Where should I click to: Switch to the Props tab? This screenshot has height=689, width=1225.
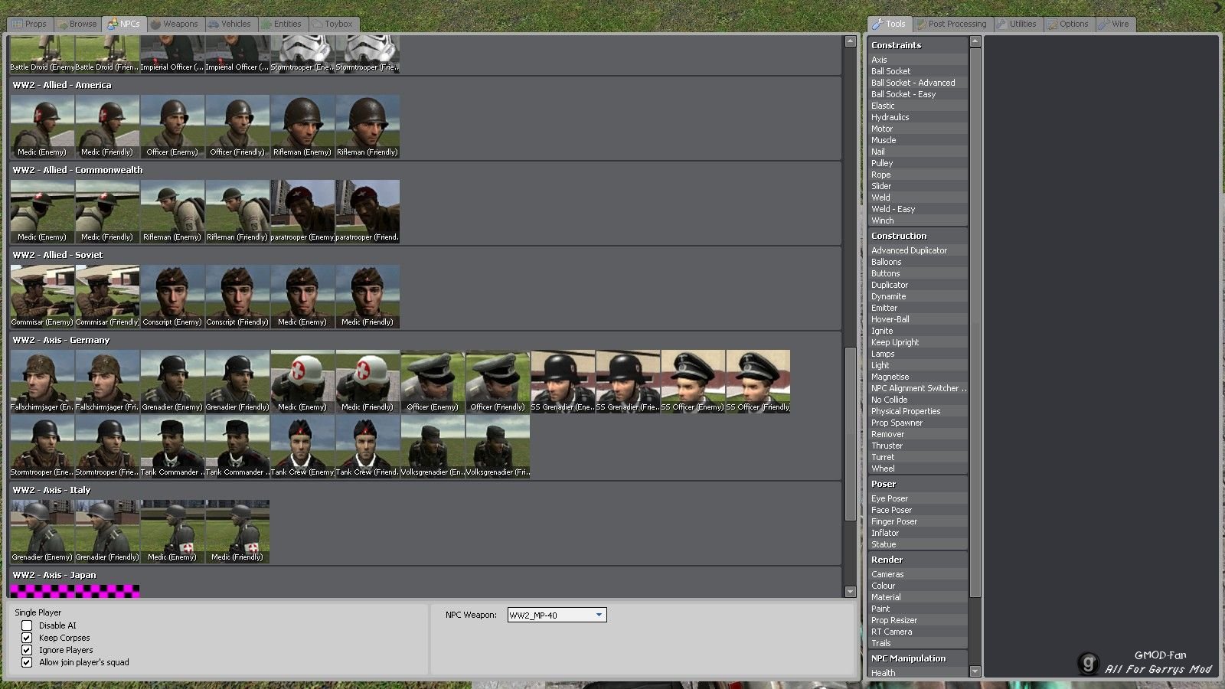29,24
